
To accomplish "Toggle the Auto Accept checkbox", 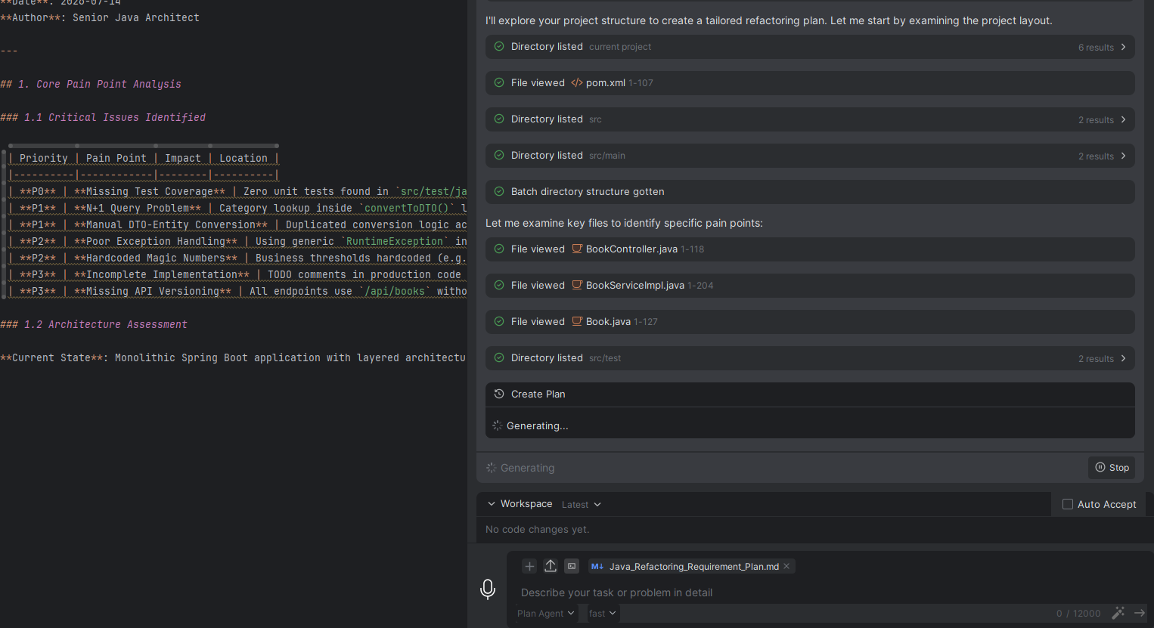I will [1068, 504].
